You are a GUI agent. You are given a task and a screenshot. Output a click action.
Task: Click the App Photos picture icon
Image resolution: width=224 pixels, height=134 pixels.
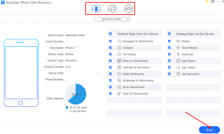point(178,61)
